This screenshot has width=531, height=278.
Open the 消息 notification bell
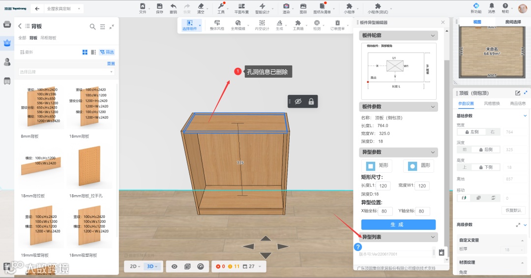click(x=492, y=6)
